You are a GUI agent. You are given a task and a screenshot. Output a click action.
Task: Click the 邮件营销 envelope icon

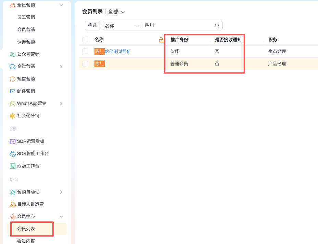(13, 91)
